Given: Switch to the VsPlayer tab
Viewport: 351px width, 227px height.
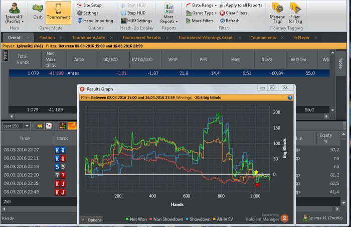Looking at the screenshot, I should 301,37.
